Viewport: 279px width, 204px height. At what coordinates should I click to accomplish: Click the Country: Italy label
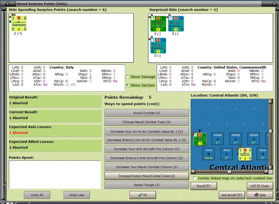click(62, 67)
